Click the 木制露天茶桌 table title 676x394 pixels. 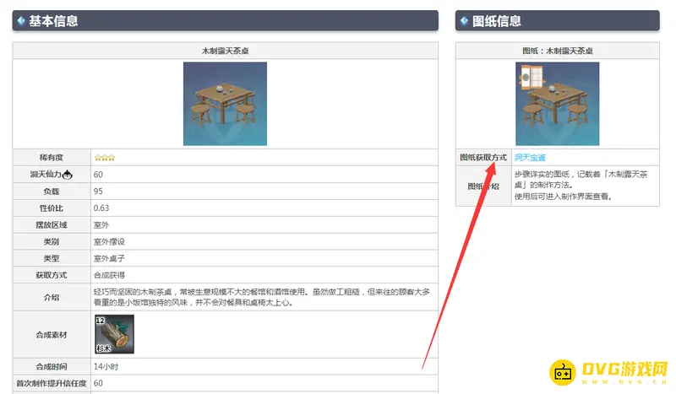(x=225, y=51)
